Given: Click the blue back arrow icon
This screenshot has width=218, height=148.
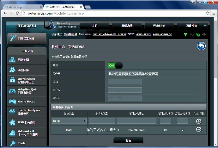Looking at the screenshot, I should tap(201, 46).
